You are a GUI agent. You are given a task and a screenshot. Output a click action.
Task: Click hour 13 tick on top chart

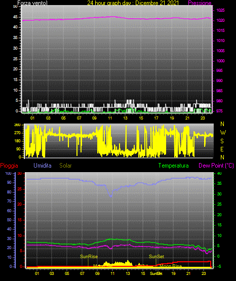tap(125, 118)
